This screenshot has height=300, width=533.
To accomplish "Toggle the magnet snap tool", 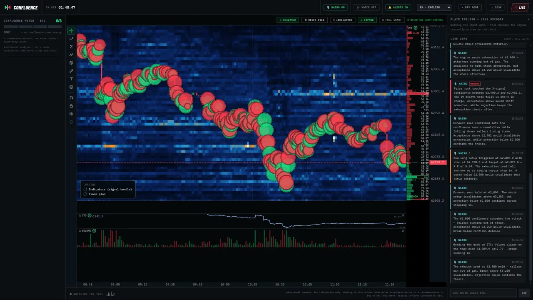I will pyautogui.click(x=71, y=97).
